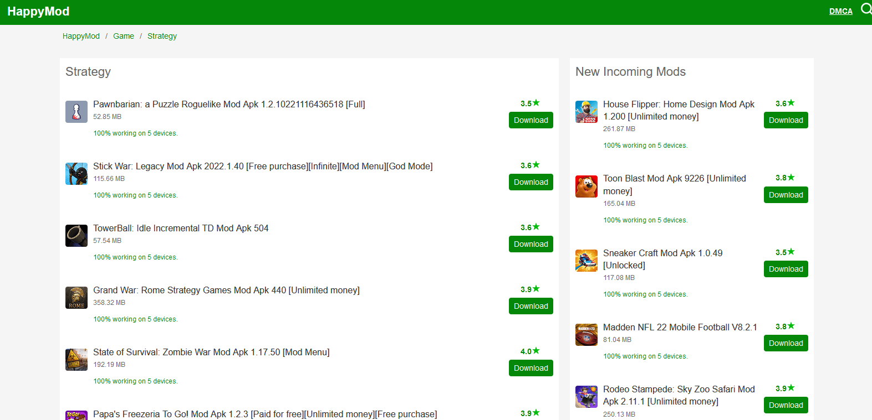
Task: Navigate to Game in the breadcrumb
Action: (124, 36)
